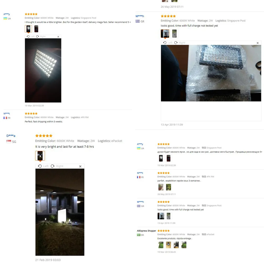The image size is (264, 264).
Task: Rotate A***y's LED photo left
Action: [x=31, y=36]
